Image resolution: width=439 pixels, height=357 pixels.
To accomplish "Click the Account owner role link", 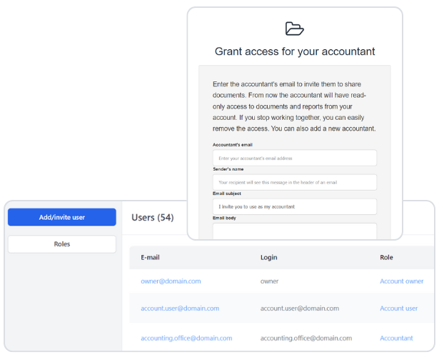I will click(401, 281).
